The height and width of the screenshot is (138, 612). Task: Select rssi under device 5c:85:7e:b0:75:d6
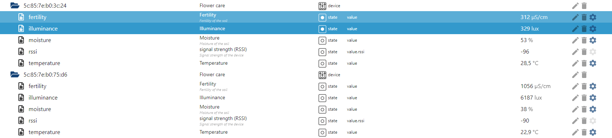[x=306, y=121]
